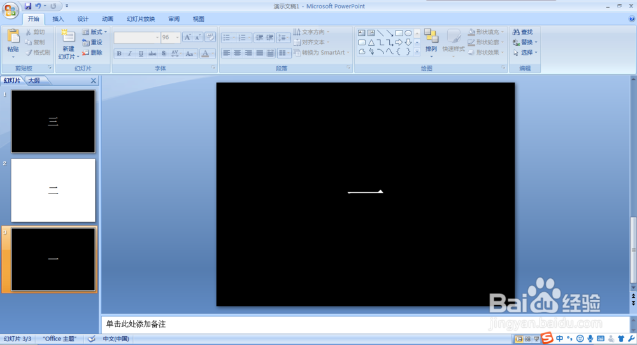Open the 版式 layout dropdown

pyautogui.click(x=95, y=32)
